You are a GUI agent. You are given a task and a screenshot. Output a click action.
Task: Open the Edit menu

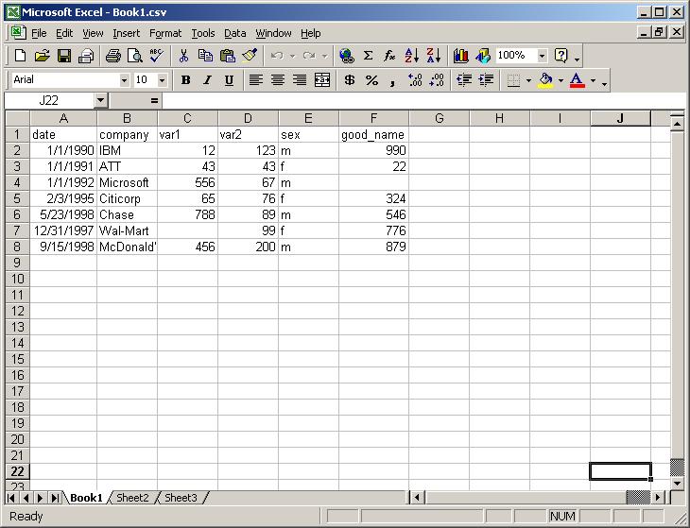[x=64, y=33]
